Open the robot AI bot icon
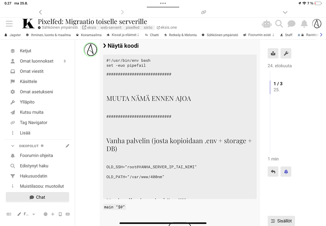Viewport: 326px width, 226px height. pos(267,24)
